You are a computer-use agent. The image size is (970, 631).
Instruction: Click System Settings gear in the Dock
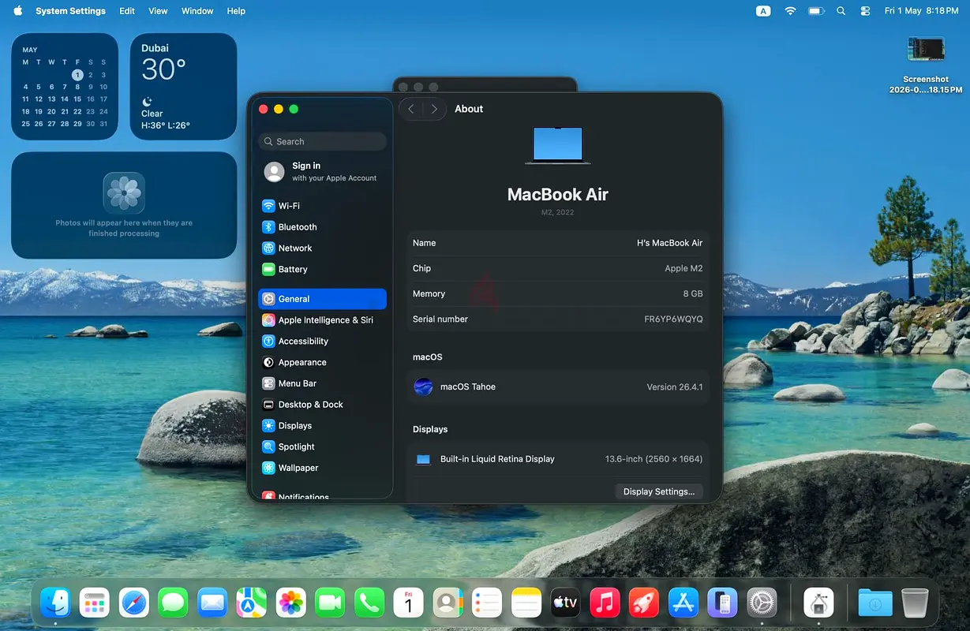762,603
